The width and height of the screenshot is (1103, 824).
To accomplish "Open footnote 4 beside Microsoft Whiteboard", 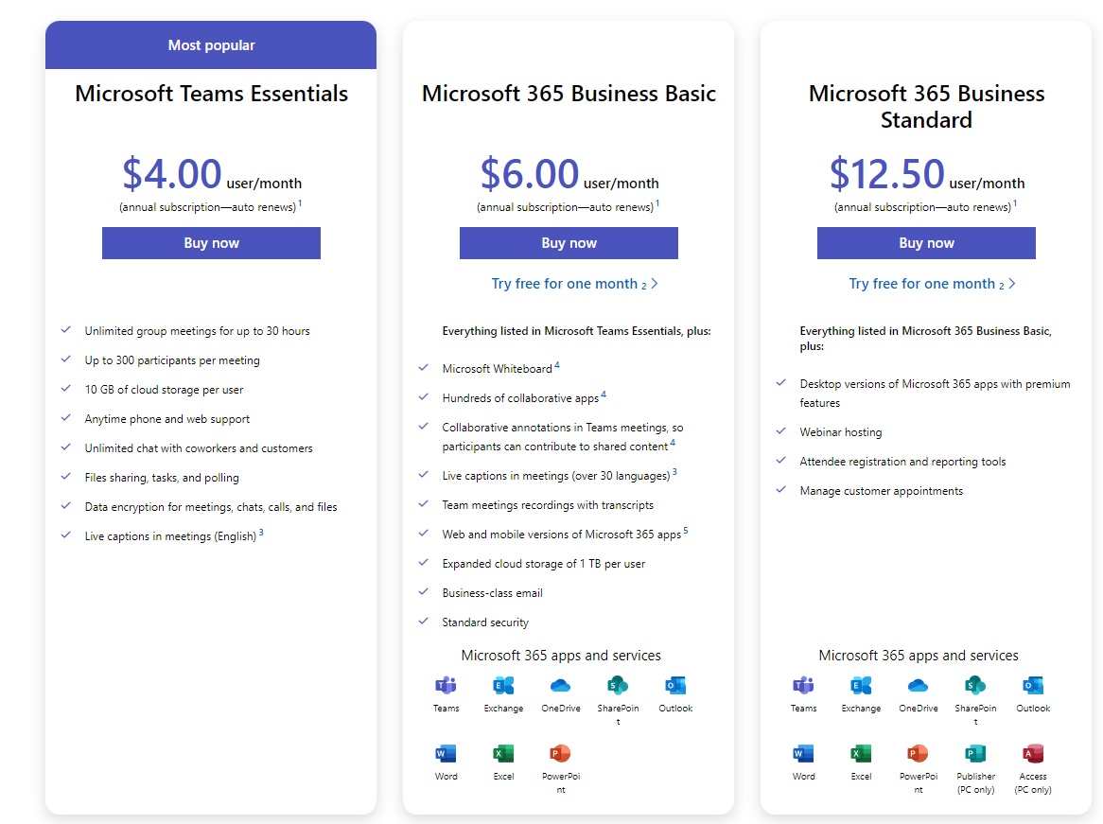I will pos(557,365).
